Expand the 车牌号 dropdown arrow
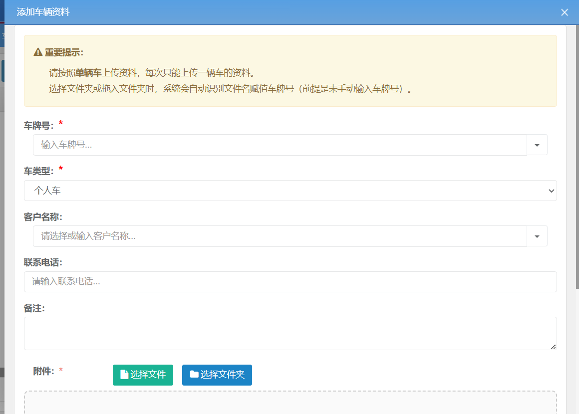The width and height of the screenshot is (579, 414). point(537,145)
